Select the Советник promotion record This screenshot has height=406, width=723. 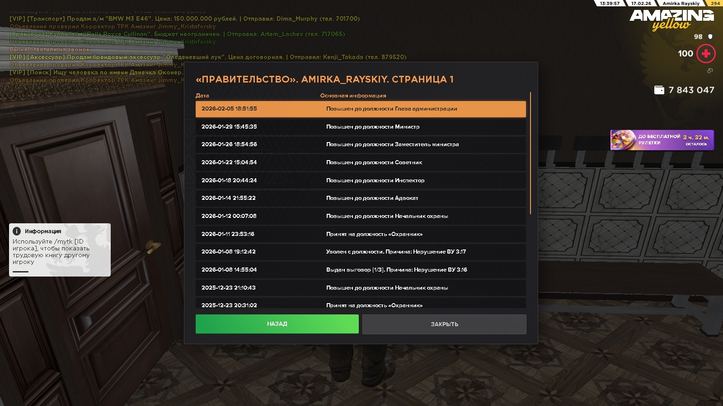361,162
